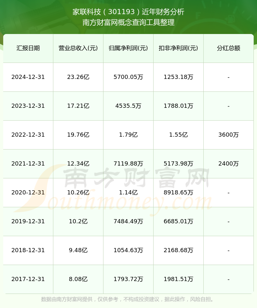This screenshot has width=257, height=308.
Task: Click revenue value 9.48亿
Action: (78, 250)
